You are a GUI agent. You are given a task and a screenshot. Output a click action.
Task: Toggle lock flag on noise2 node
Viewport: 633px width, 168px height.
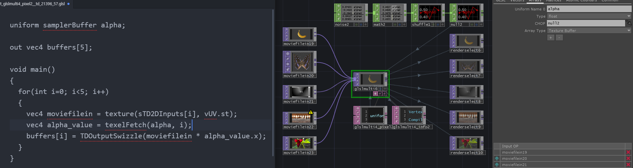click(x=338, y=19)
